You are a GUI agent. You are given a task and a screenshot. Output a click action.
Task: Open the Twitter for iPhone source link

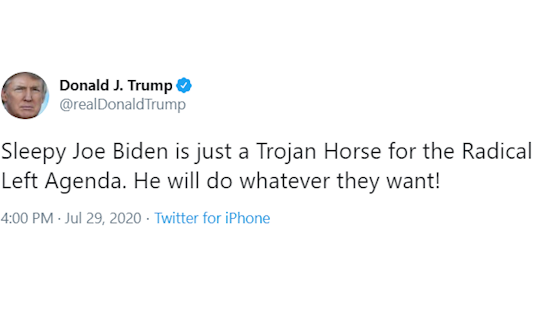[212, 218]
